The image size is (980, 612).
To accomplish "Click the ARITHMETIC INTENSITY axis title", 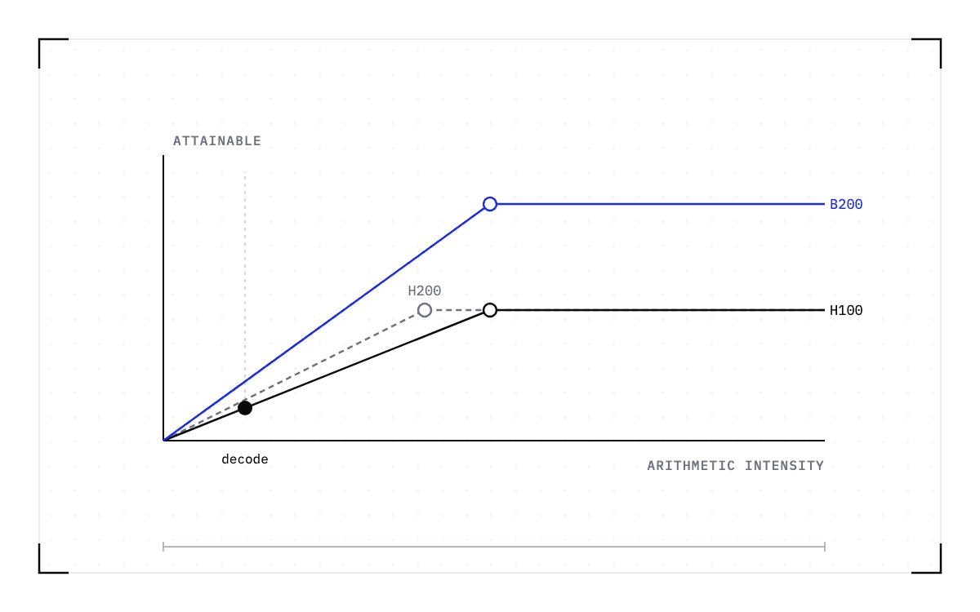I will 736,466.
